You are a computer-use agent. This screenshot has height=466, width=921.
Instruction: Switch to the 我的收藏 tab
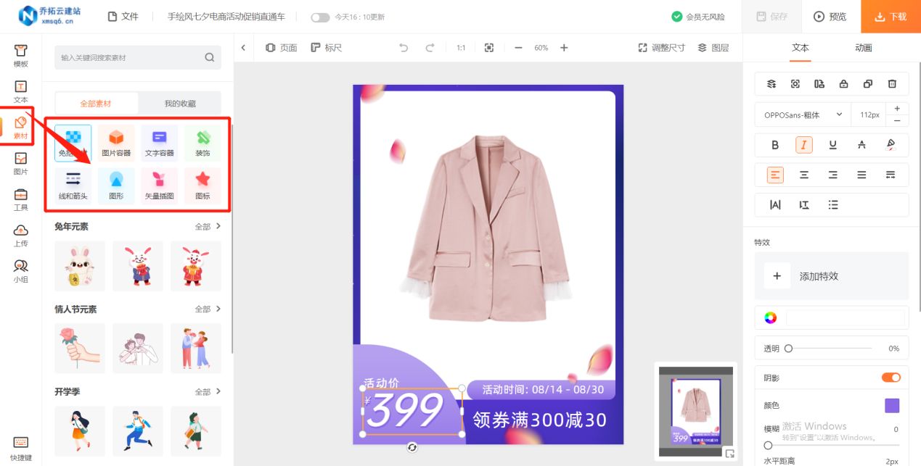(x=179, y=103)
